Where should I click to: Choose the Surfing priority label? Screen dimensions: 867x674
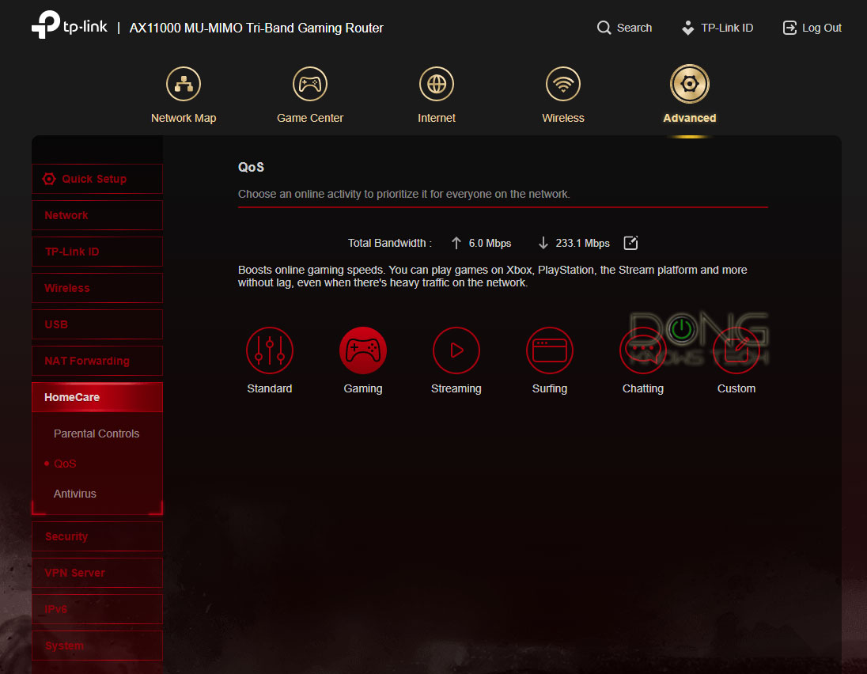coord(550,388)
